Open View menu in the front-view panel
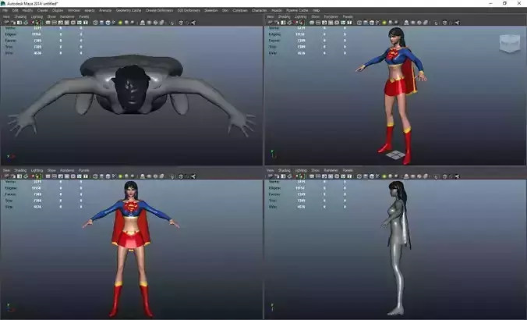The height and width of the screenshot is (320, 527). (6, 170)
